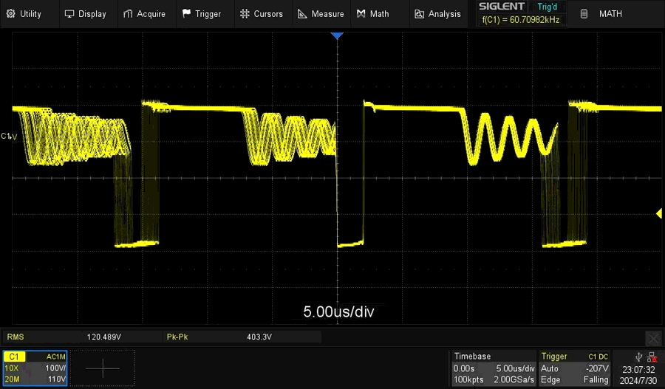Image resolution: width=665 pixels, height=389 pixels.
Task: Click the f(C1) frequency counter readout
Action: pyautogui.click(x=521, y=20)
